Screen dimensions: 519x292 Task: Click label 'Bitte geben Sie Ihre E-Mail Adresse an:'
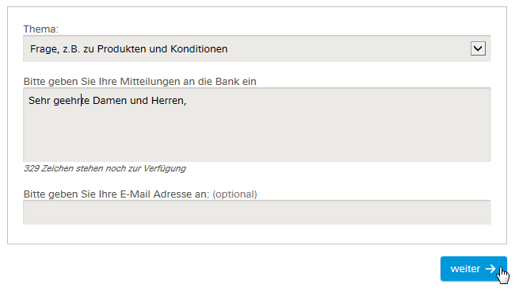click(x=116, y=194)
